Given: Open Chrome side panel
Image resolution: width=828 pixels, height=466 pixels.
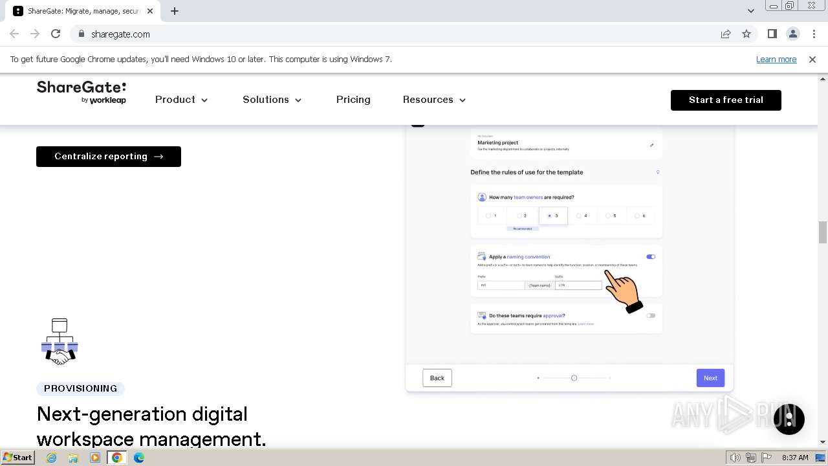Looking at the screenshot, I should click(x=772, y=34).
